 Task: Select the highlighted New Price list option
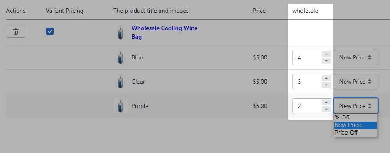356,125
